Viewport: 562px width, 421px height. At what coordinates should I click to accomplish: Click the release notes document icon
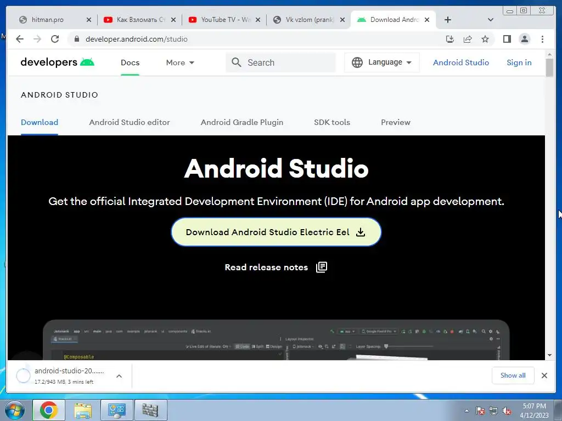click(x=322, y=267)
